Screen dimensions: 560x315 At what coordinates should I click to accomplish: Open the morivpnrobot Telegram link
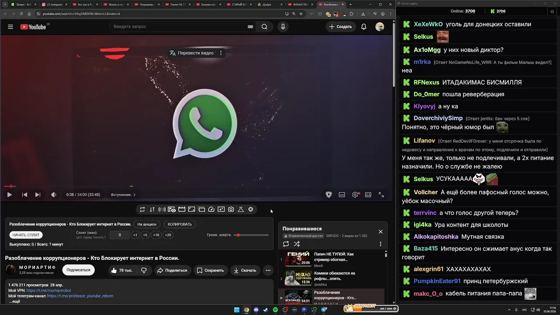coord(49,290)
